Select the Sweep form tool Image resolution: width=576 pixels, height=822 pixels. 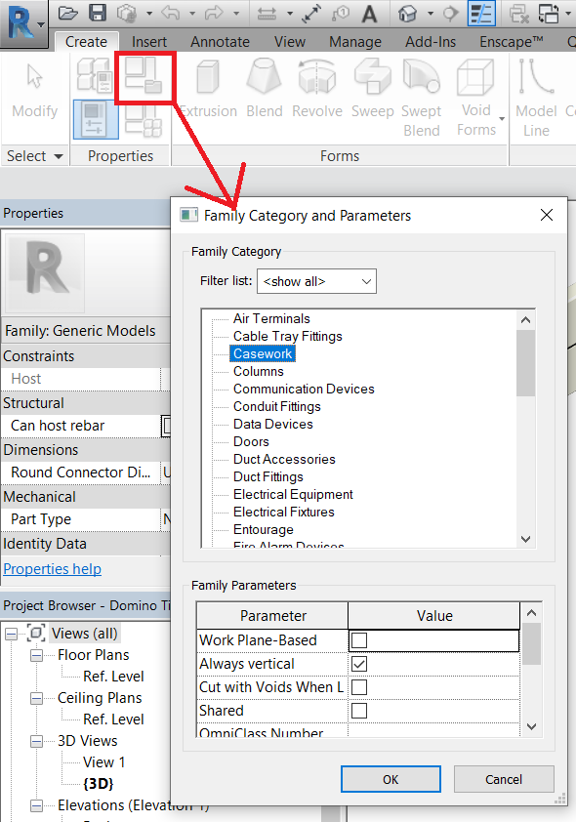(372, 90)
